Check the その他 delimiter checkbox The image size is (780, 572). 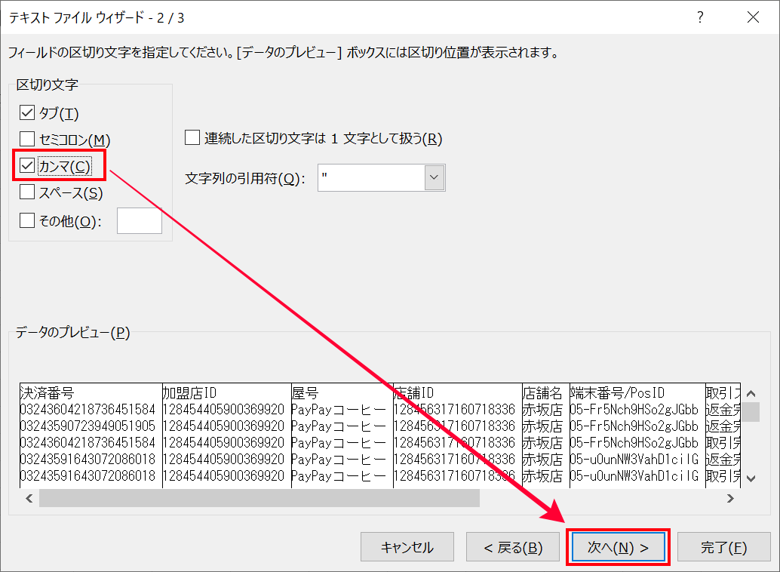click(x=28, y=220)
